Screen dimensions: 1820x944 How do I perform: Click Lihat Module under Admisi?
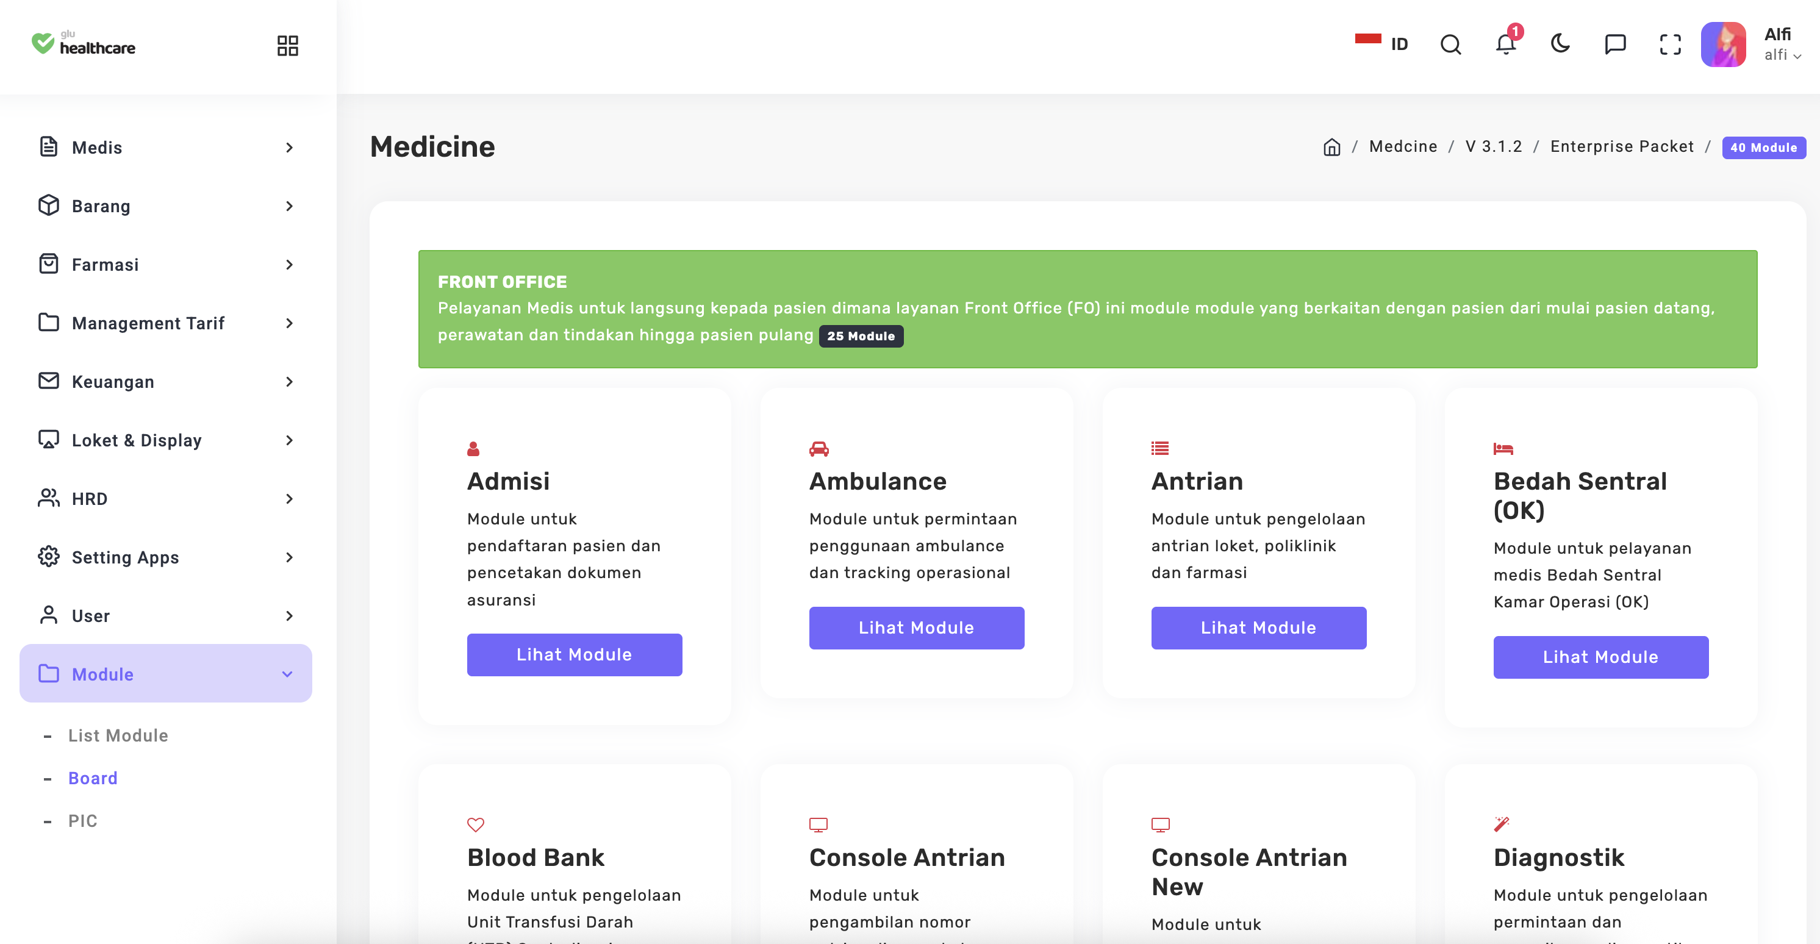click(x=574, y=654)
